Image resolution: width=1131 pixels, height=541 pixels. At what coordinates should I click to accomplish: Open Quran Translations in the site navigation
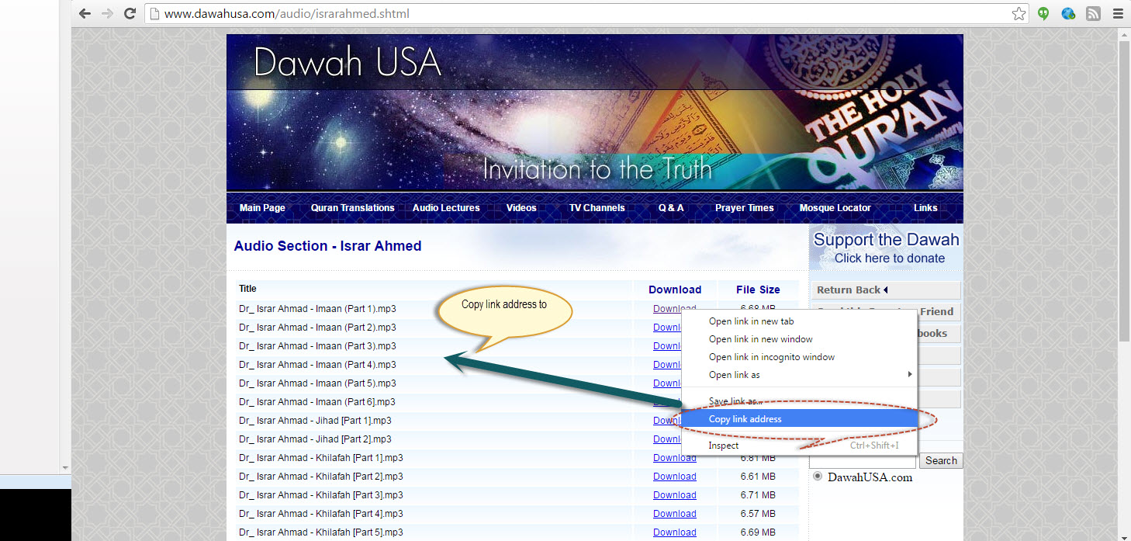(353, 208)
